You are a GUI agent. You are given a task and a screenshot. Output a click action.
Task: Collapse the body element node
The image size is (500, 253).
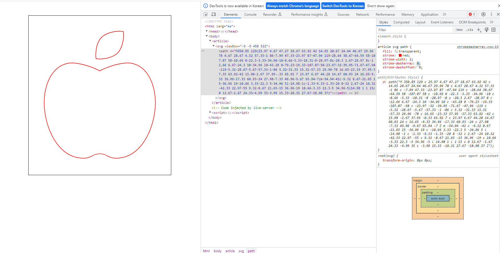click(x=207, y=36)
